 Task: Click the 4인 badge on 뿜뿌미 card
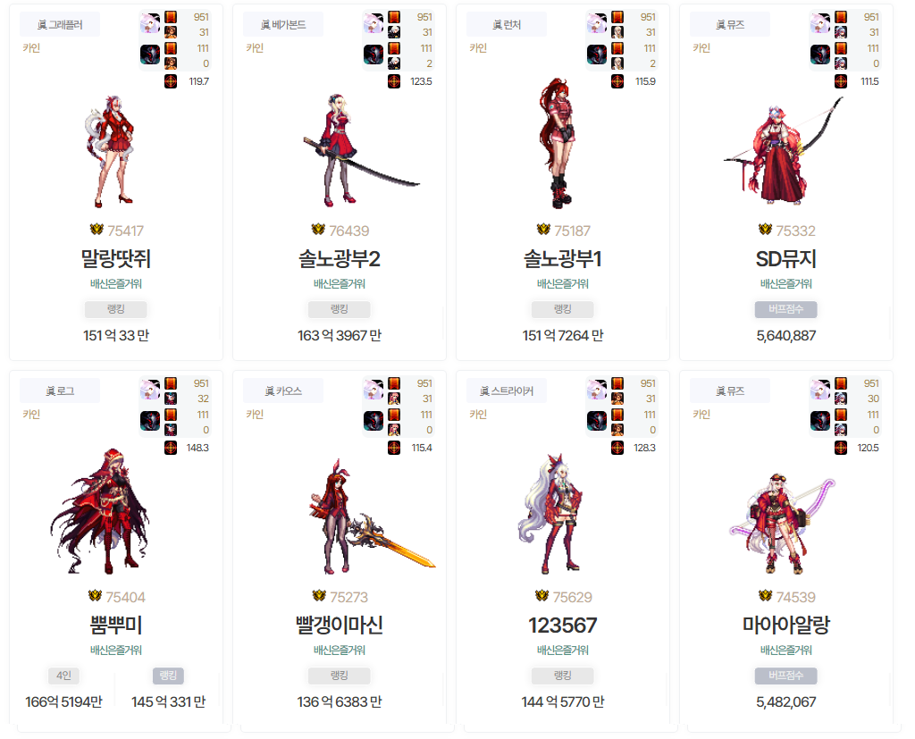(x=63, y=676)
